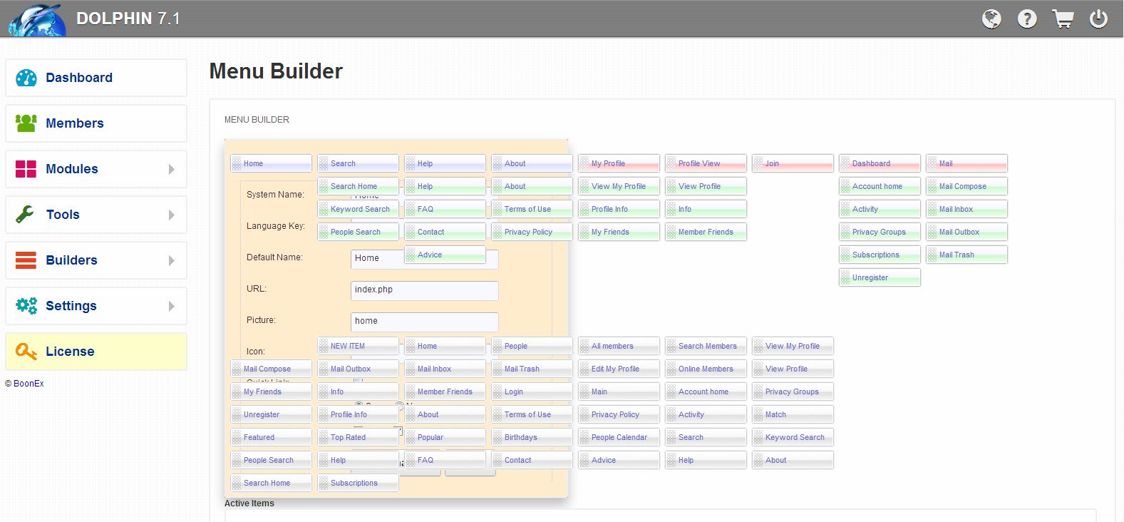This screenshot has width=1124, height=522.
Task: Open the BoonEx footer link
Action: tap(29, 384)
